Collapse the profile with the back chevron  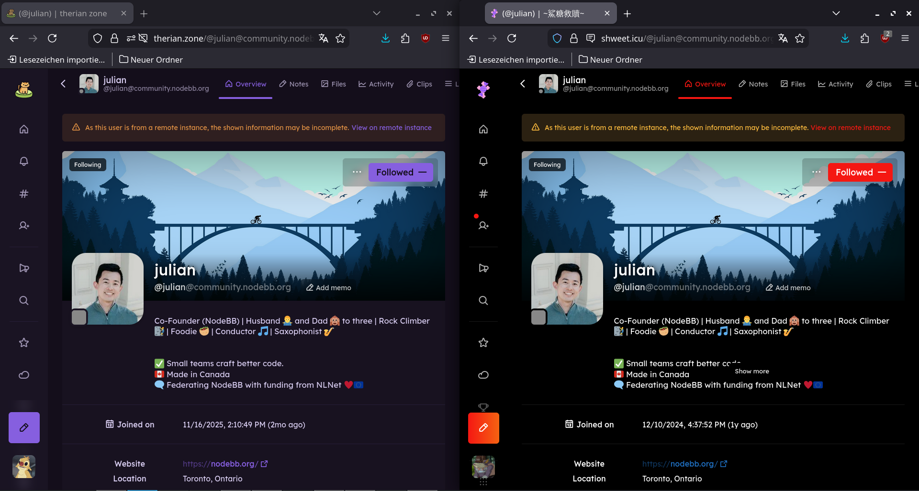(x=523, y=83)
